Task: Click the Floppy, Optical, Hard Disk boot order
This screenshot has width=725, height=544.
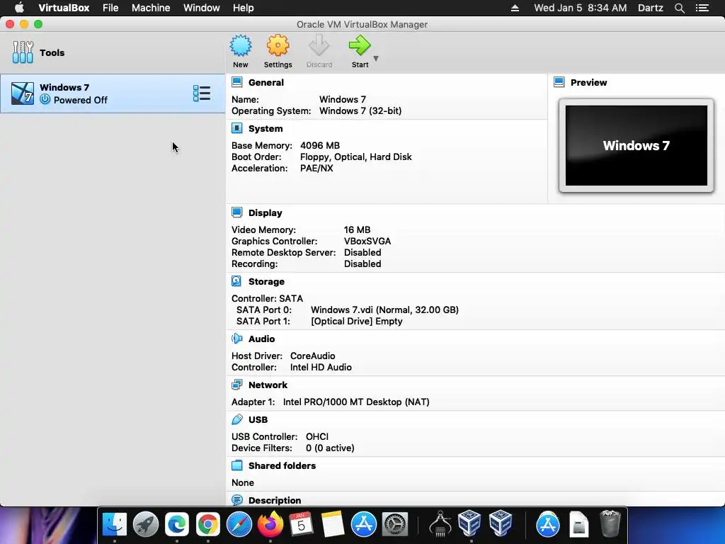Action: click(x=355, y=157)
